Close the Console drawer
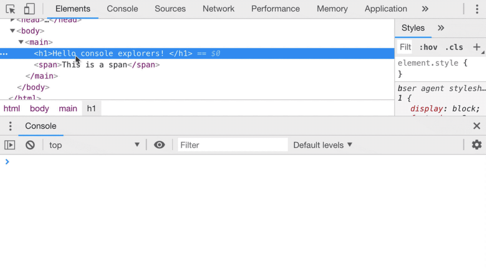 tap(476, 126)
